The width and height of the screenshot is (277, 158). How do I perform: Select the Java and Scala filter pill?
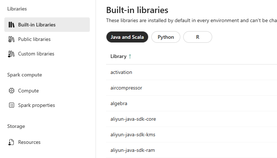click(x=127, y=37)
